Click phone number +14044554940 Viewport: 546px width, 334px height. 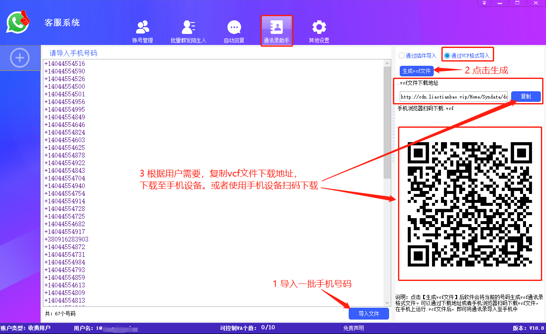pyautogui.click(x=65, y=186)
